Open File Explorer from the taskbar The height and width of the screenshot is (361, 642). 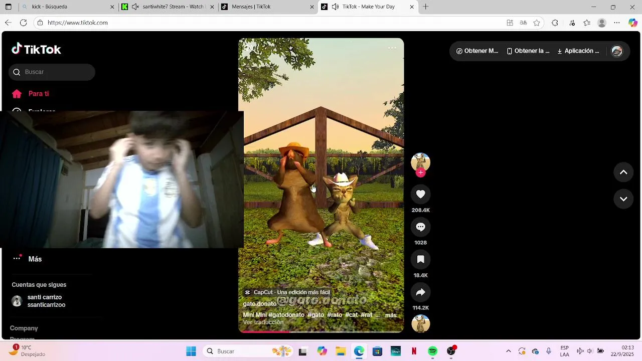coord(341,351)
